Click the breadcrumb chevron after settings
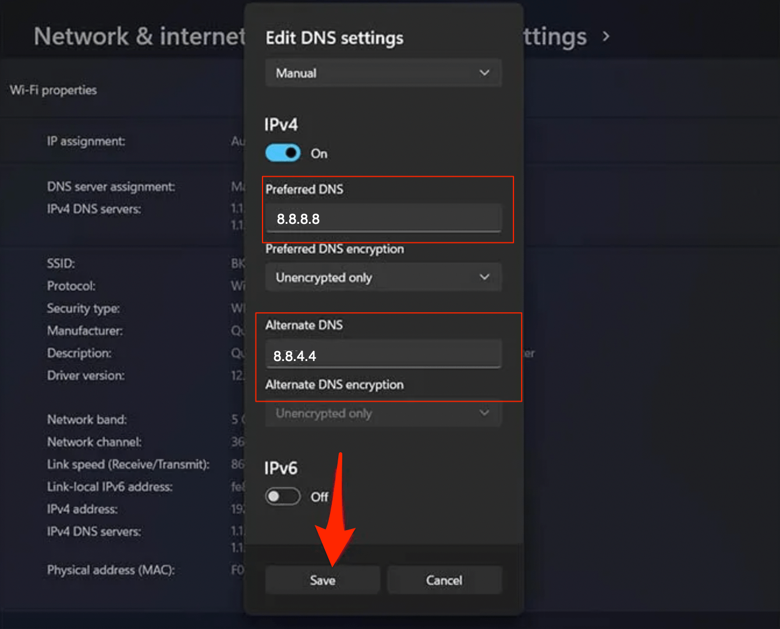Screen dimensions: 780x629 (606, 36)
